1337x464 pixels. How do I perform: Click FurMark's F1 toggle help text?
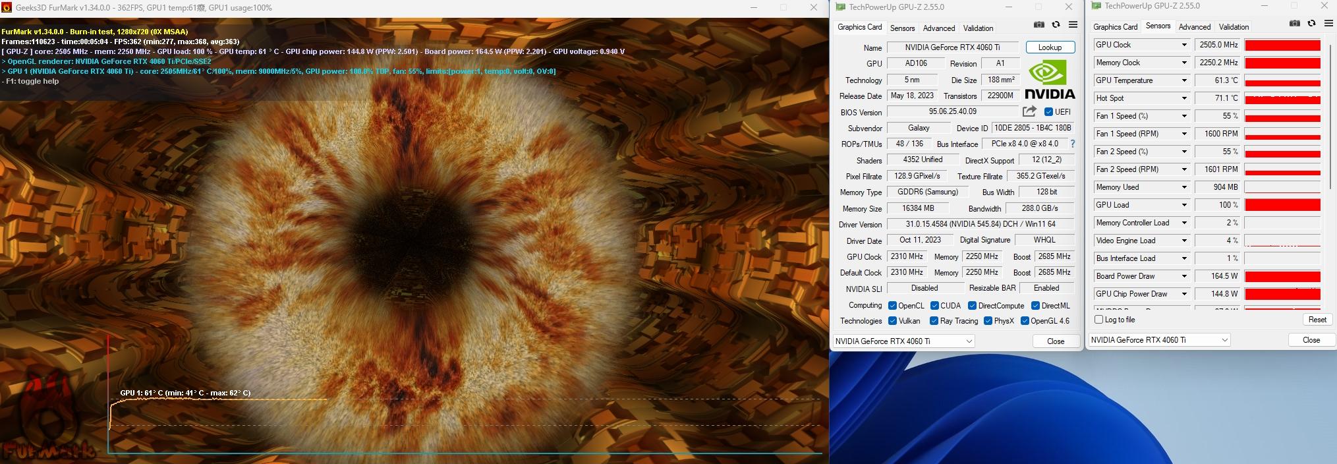click(31, 81)
